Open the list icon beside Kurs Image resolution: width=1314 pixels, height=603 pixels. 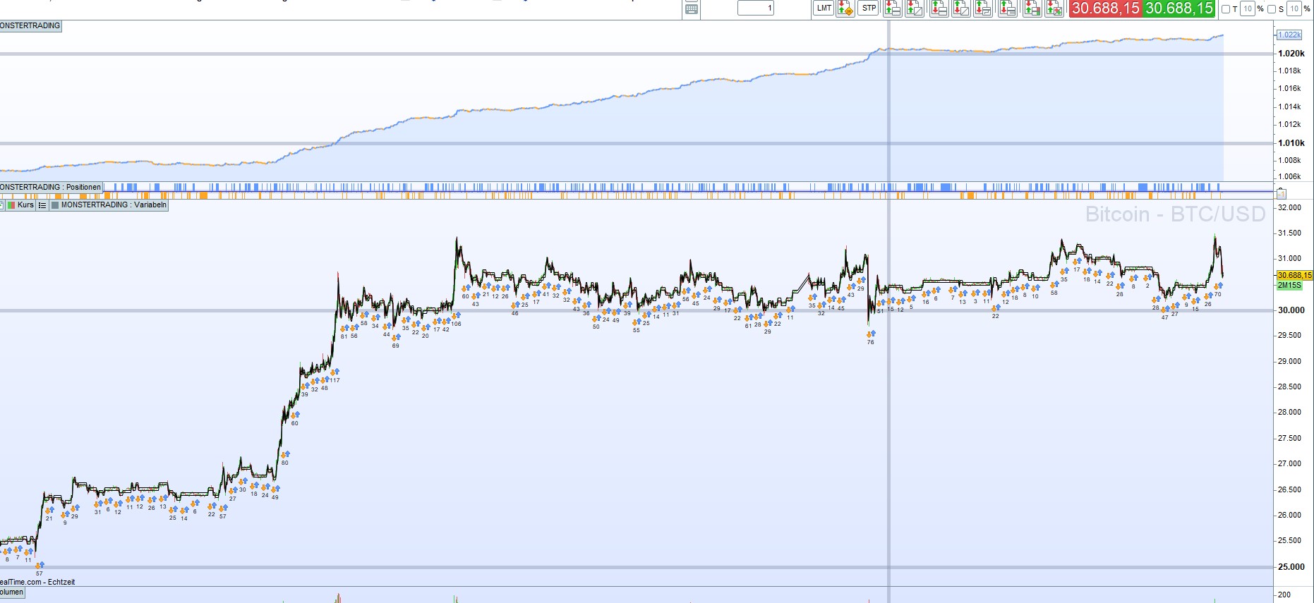click(x=42, y=205)
